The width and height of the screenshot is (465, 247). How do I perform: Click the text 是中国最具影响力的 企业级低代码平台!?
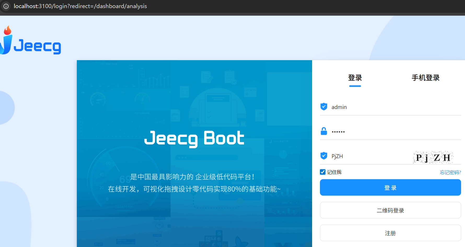(x=192, y=177)
